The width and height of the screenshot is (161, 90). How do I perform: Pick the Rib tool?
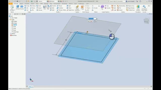click(x=32, y=10)
